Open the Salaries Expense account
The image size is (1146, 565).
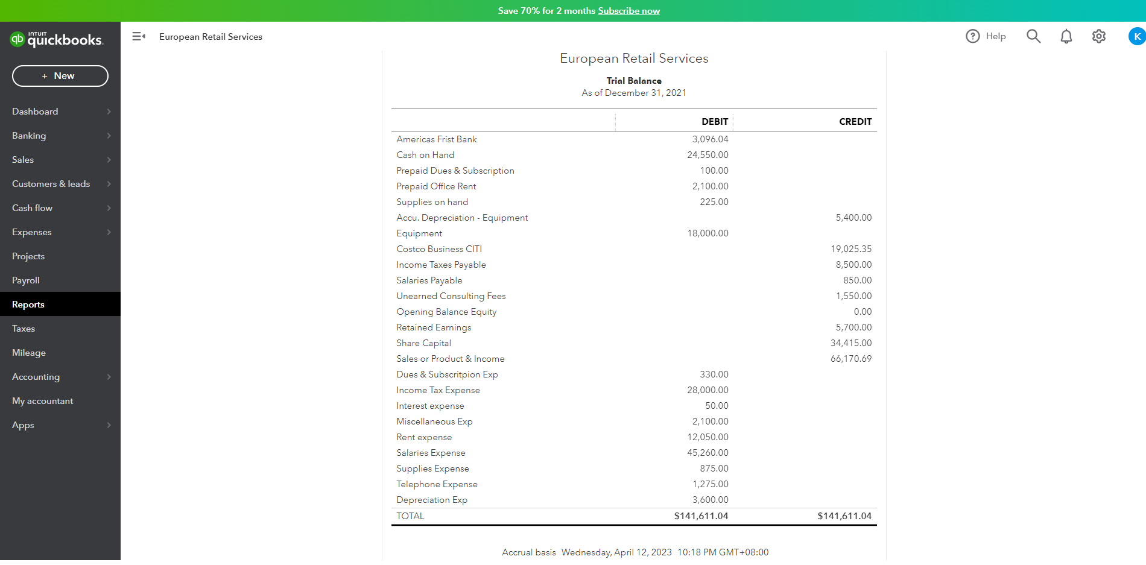coord(431,453)
